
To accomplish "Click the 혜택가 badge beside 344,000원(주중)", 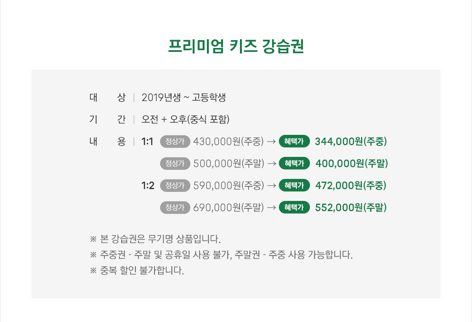I will tap(294, 142).
